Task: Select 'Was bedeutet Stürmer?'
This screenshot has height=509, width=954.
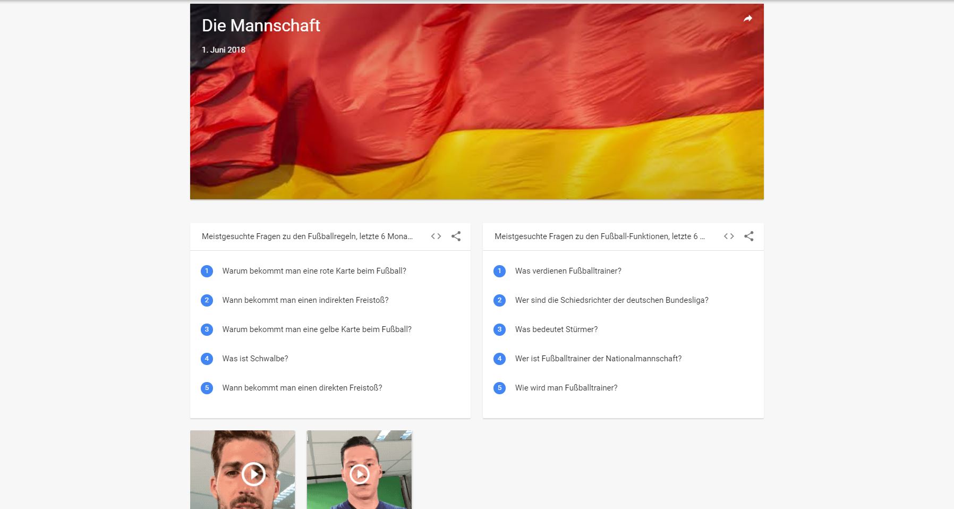Action: (556, 329)
